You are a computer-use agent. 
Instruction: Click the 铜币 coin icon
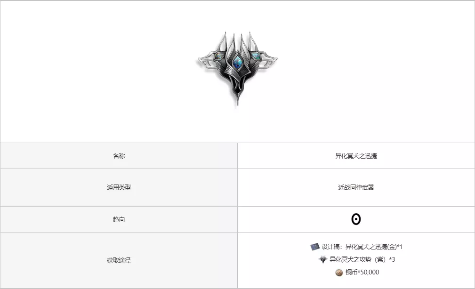coord(339,273)
